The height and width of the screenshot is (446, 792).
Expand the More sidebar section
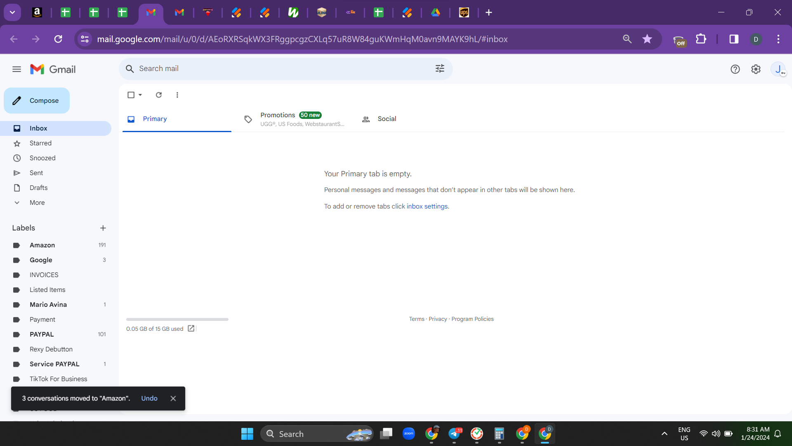pyautogui.click(x=37, y=202)
